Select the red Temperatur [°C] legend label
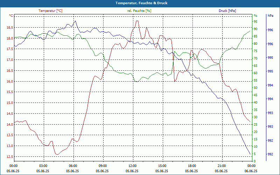 pyautogui.click(x=50, y=11)
